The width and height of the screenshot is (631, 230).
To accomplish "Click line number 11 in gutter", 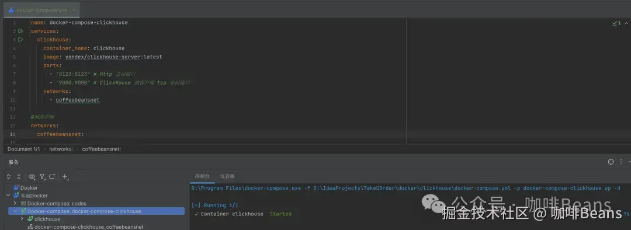I will [x=12, y=109].
